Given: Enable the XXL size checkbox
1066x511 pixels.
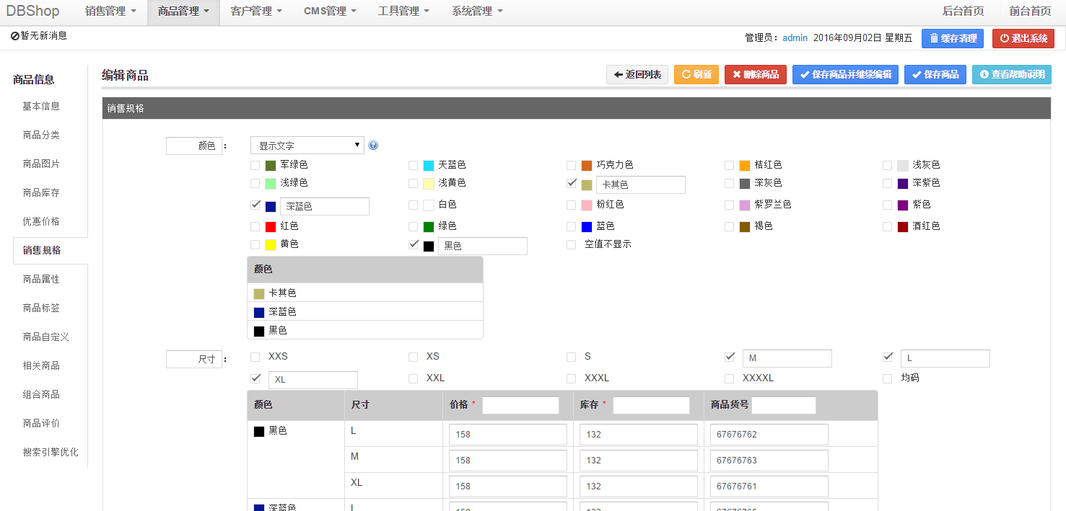Looking at the screenshot, I should 413,378.
